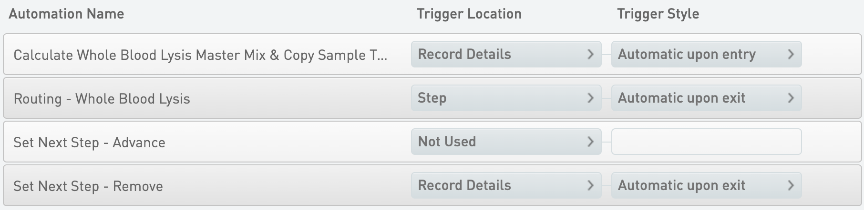Select the Calculate Whole Blood Lysis Master Mix automation
Image resolution: width=864 pixels, height=210 pixels.
200,55
